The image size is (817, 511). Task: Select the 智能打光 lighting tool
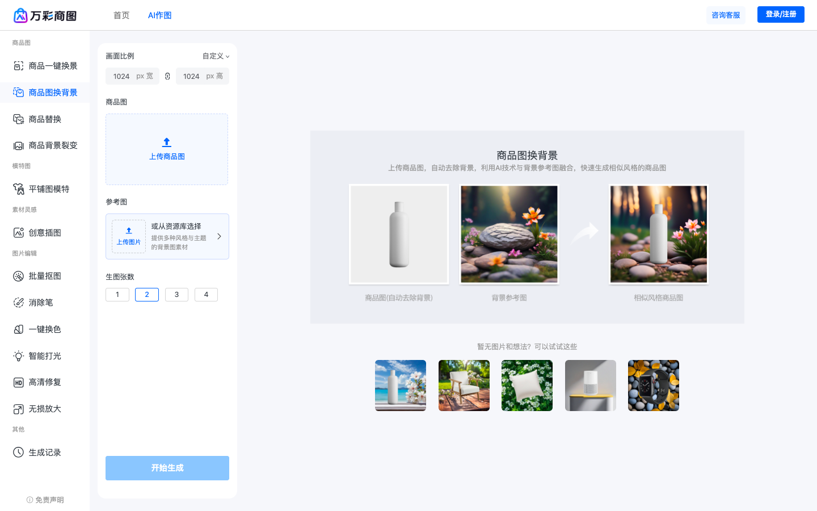(x=45, y=356)
